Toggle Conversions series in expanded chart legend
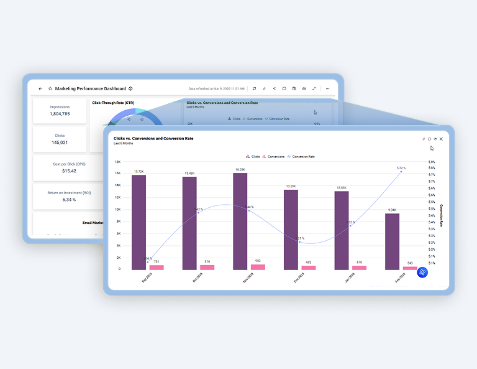Viewport: 477px width, 369px height. pyautogui.click(x=273, y=157)
